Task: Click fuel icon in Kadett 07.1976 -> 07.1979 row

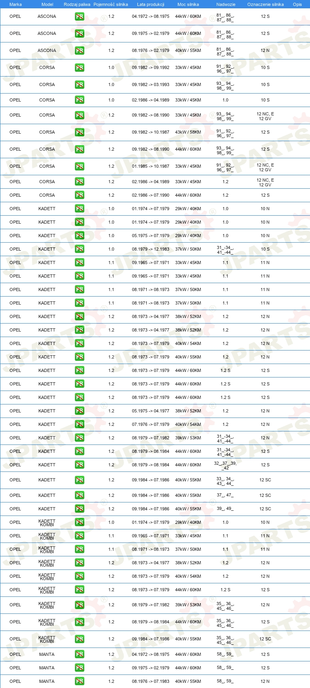Action: 79,425
